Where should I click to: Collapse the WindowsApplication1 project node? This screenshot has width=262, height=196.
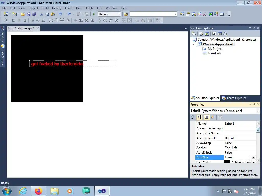click(193, 44)
